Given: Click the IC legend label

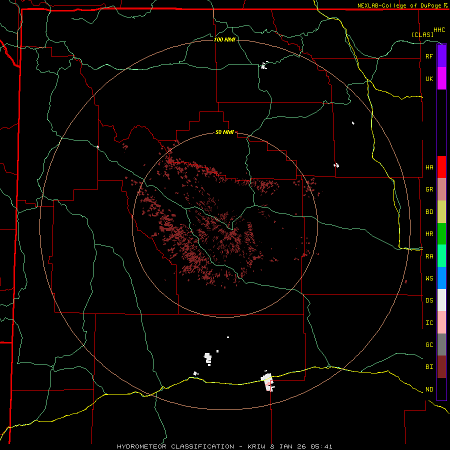Looking at the screenshot, I should pos(429,323).
